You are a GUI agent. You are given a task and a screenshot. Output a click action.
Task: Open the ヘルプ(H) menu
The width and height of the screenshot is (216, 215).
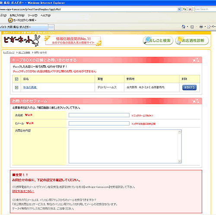pyautogui.click(x=45, y=16)
